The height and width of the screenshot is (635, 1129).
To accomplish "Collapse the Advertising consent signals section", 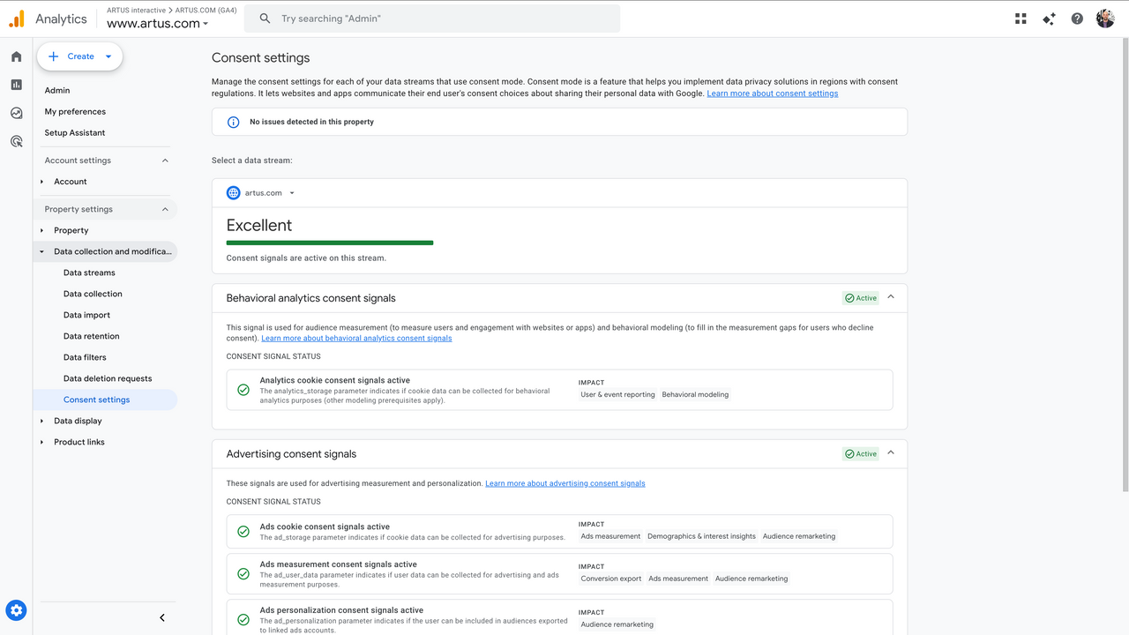I will (891, 453).
